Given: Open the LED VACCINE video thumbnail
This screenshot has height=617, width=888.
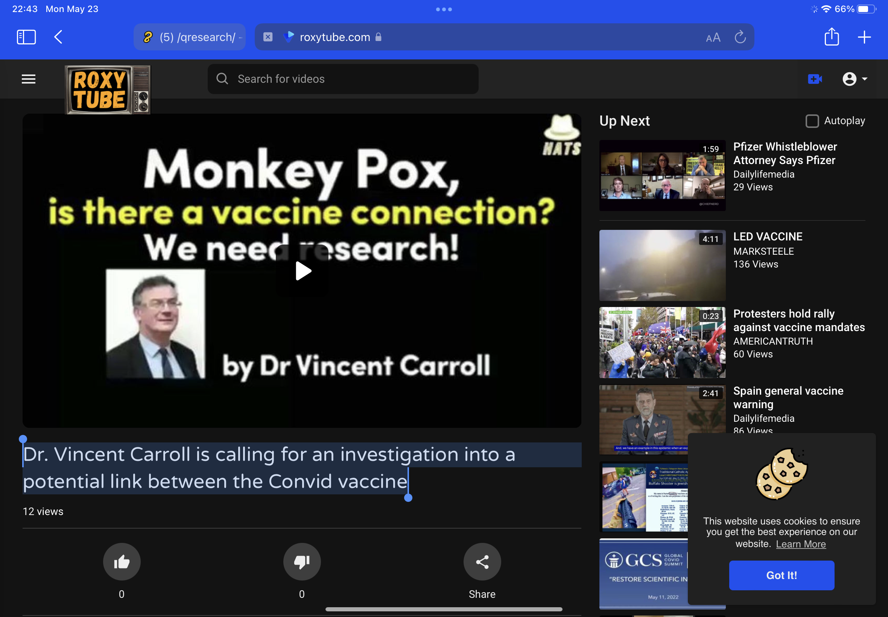Looking at the screenshot, I should click(x=662, y=265).
